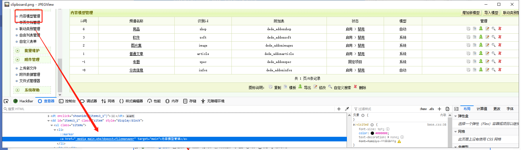The height and width of the screenshot is (150, 521).
Task: Open 内容模型管理 in sidebar
Action: (x=30, y=16)
